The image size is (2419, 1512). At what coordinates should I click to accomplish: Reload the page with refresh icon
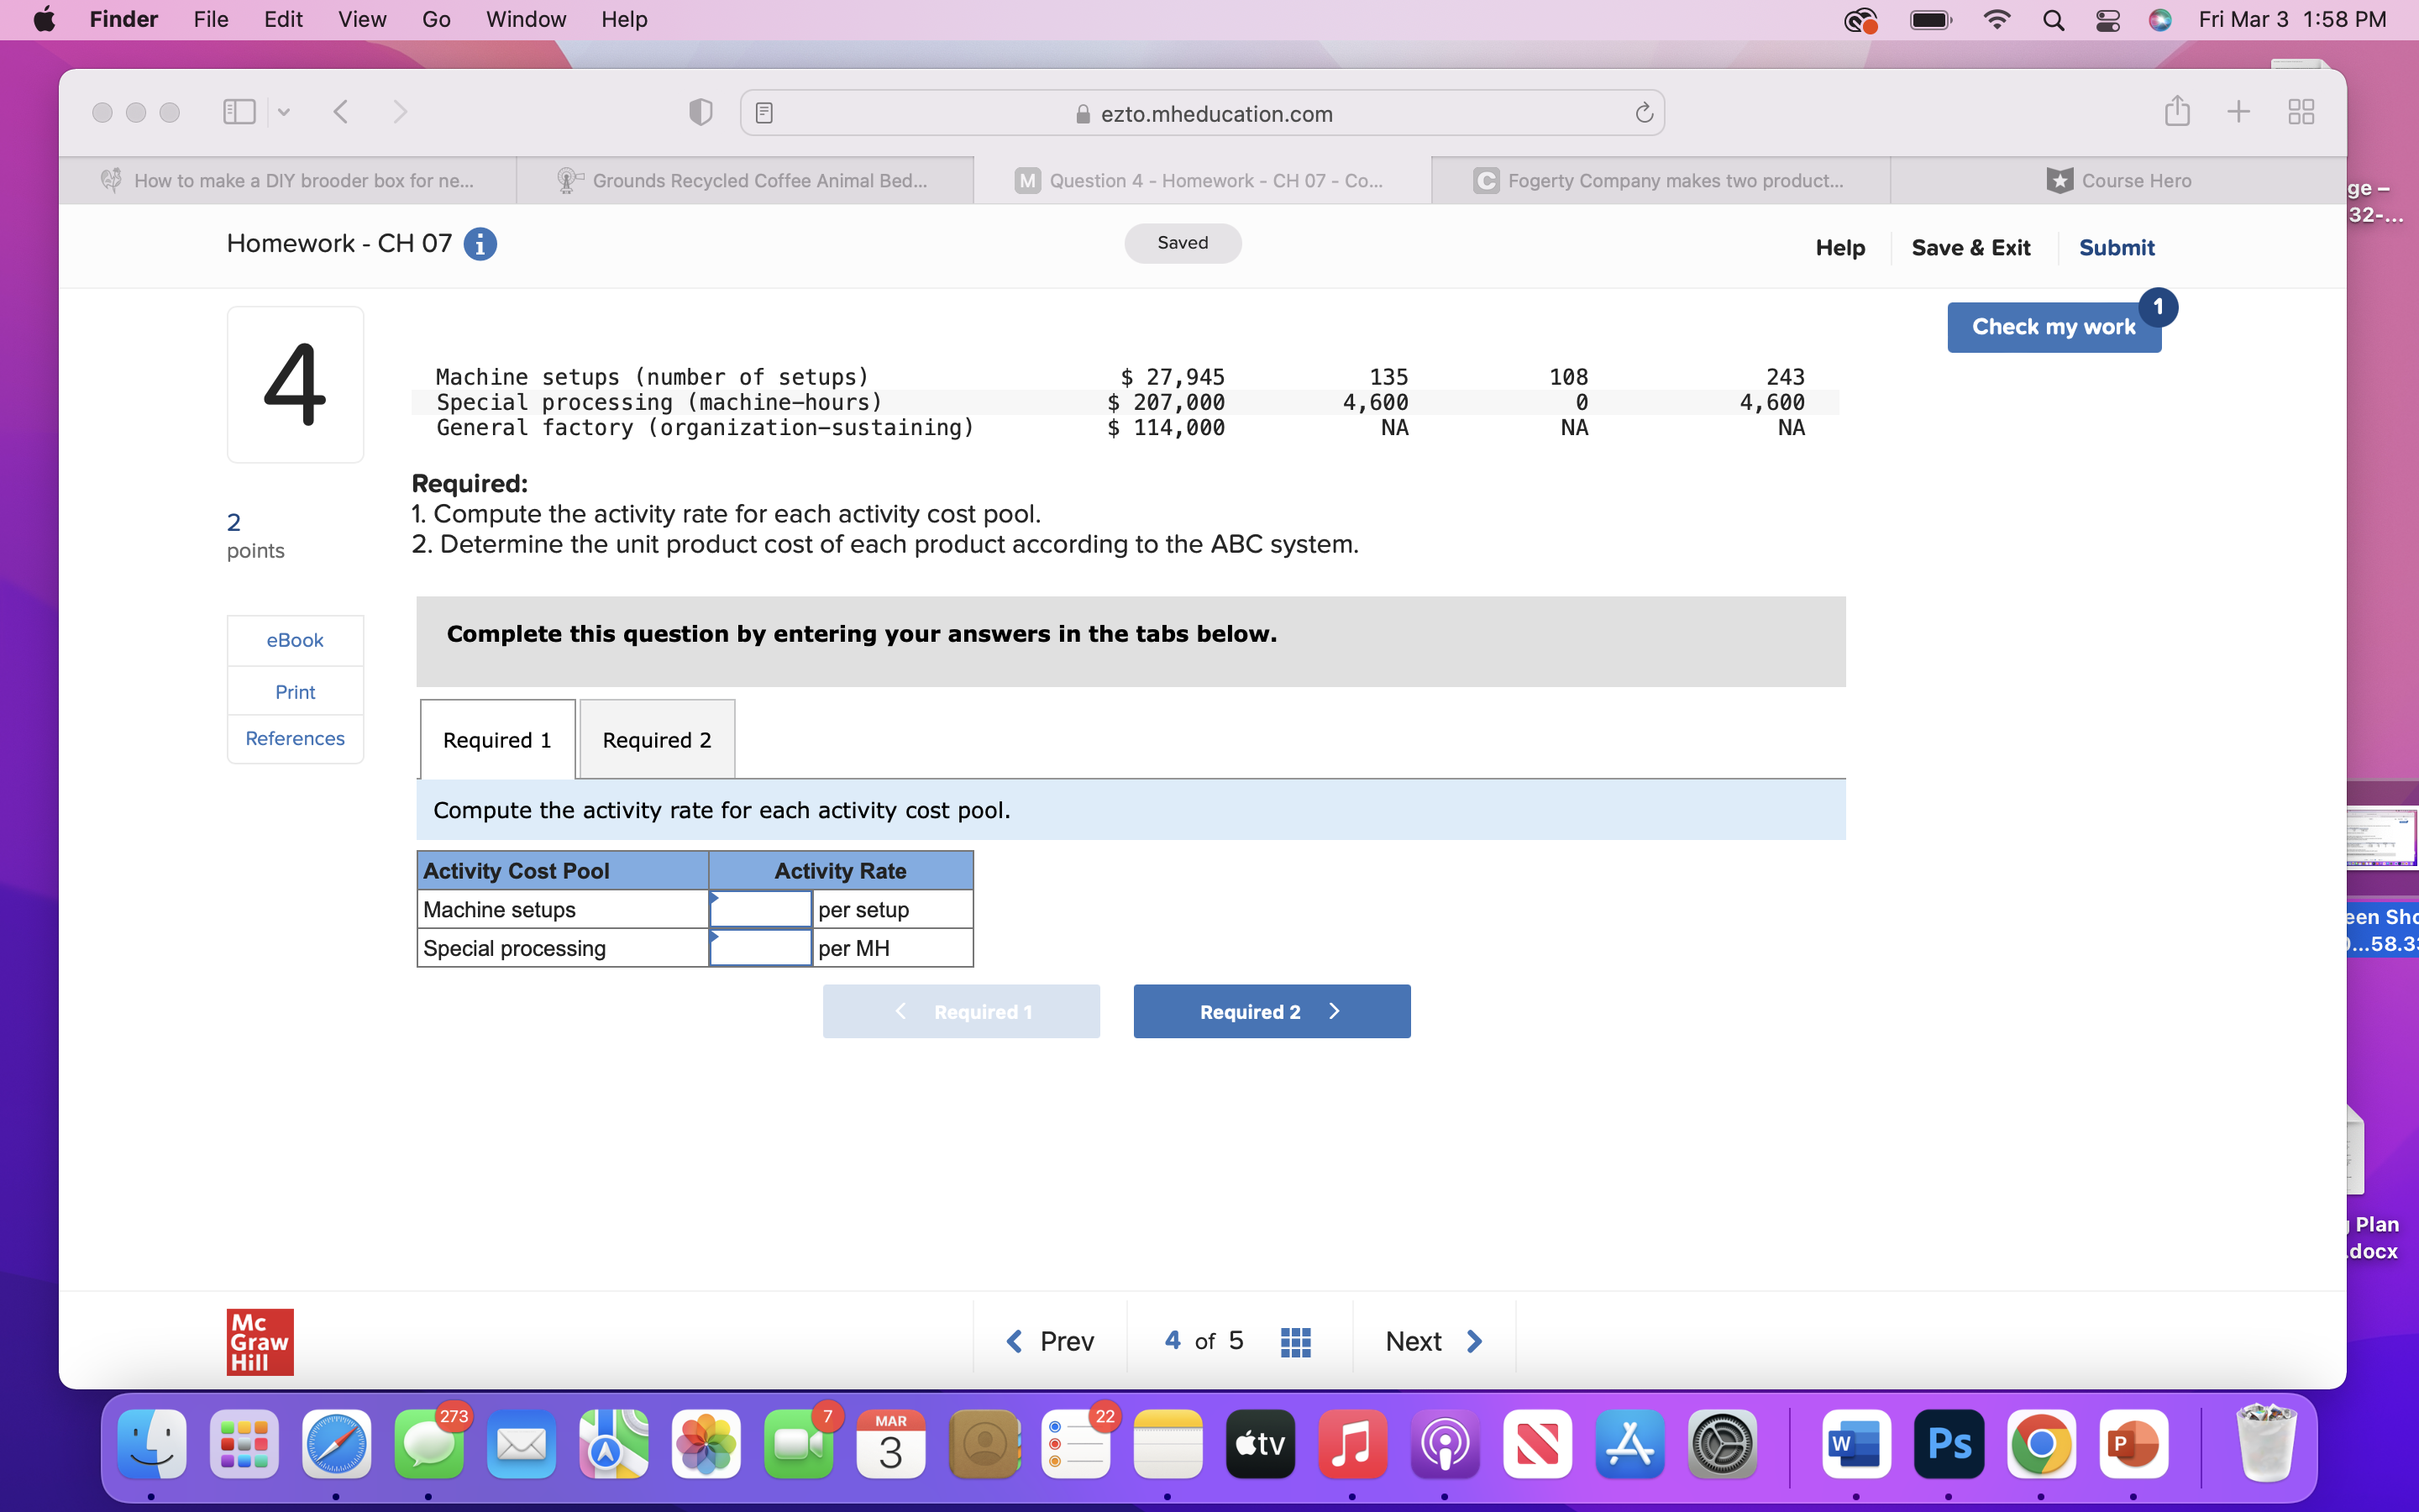coord(1643,113)
